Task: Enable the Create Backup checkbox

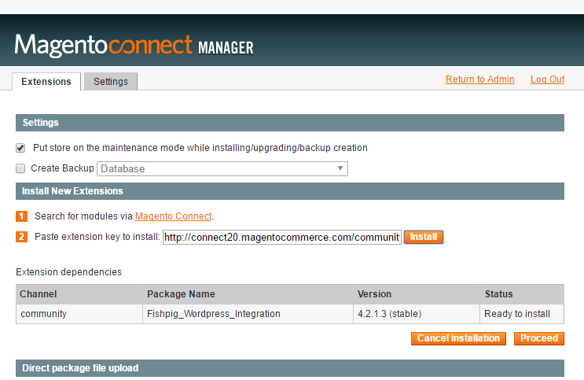Action: pos(20,168)
